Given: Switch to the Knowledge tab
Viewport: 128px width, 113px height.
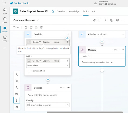Looking at the screenshot, I should [74, 11].
